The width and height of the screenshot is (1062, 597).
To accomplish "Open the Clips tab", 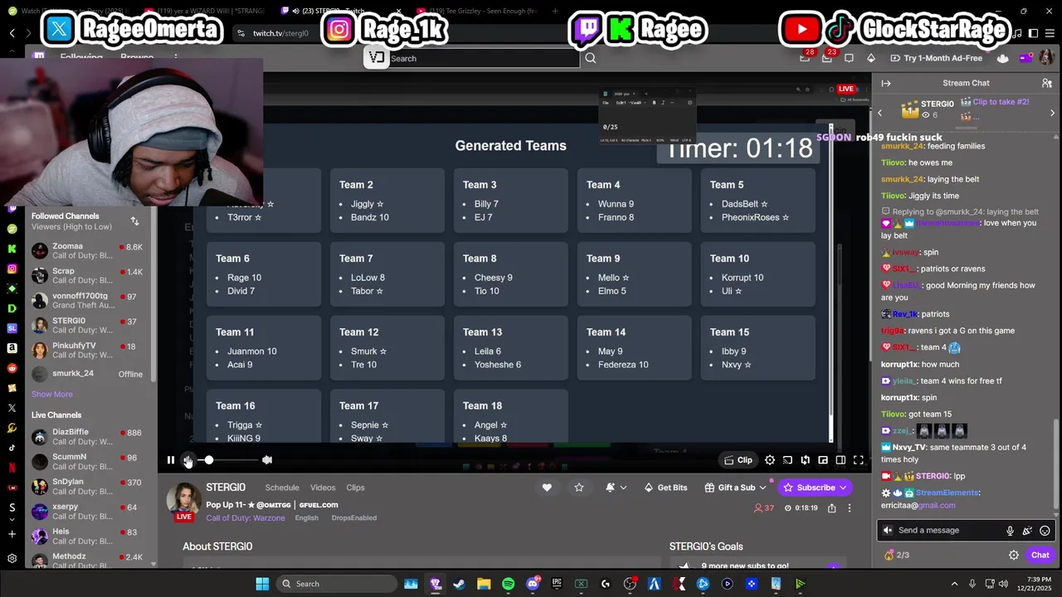I will click(x=355, y=488).
